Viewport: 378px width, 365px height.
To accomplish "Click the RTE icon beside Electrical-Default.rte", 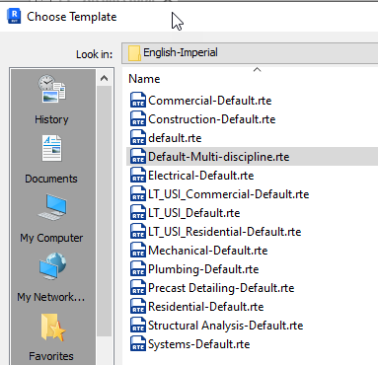I will click(x=138, y=176).
